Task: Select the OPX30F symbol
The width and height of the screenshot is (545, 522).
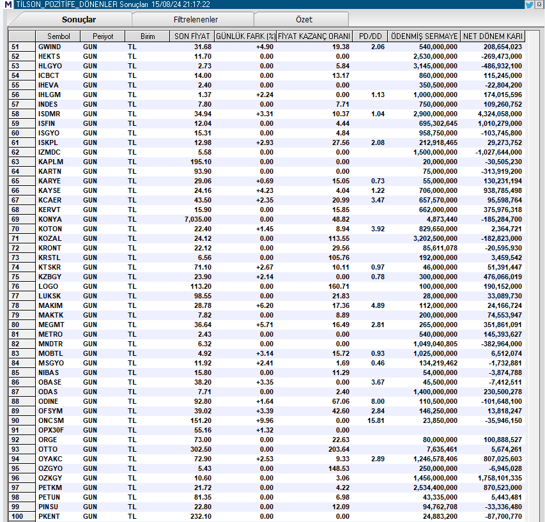Action: [x=50, y=430]
